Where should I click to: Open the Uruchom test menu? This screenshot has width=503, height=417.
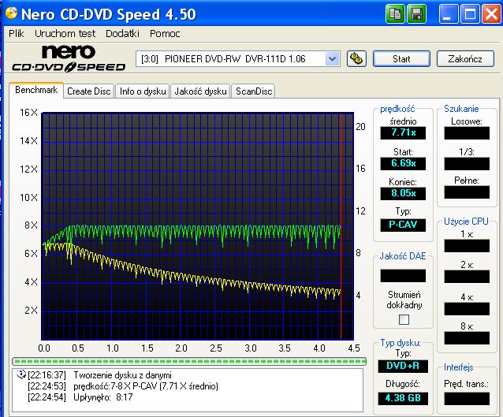pyautogui.click(x=65, y=33)
